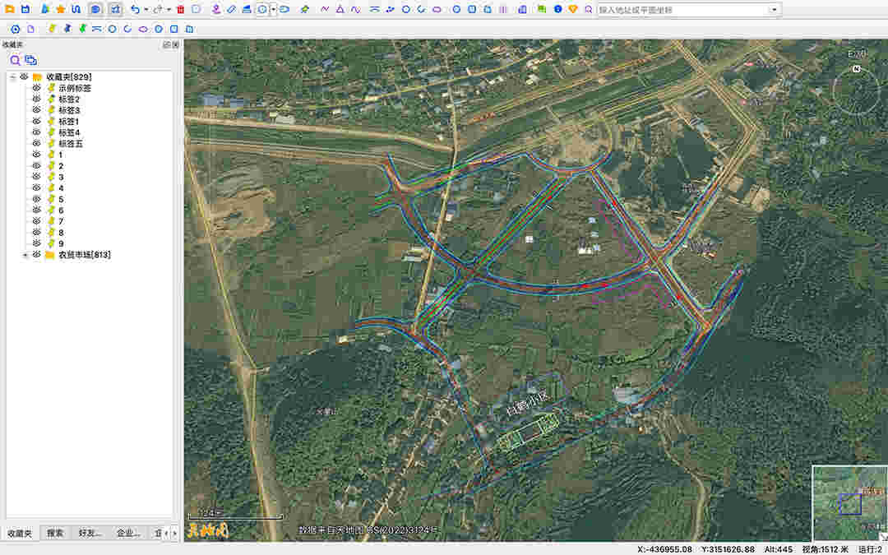Toggle visibility eye for 示例标签
Image resolution: width=888 pixels, height=555 pixels.
(x=36, y=88)
